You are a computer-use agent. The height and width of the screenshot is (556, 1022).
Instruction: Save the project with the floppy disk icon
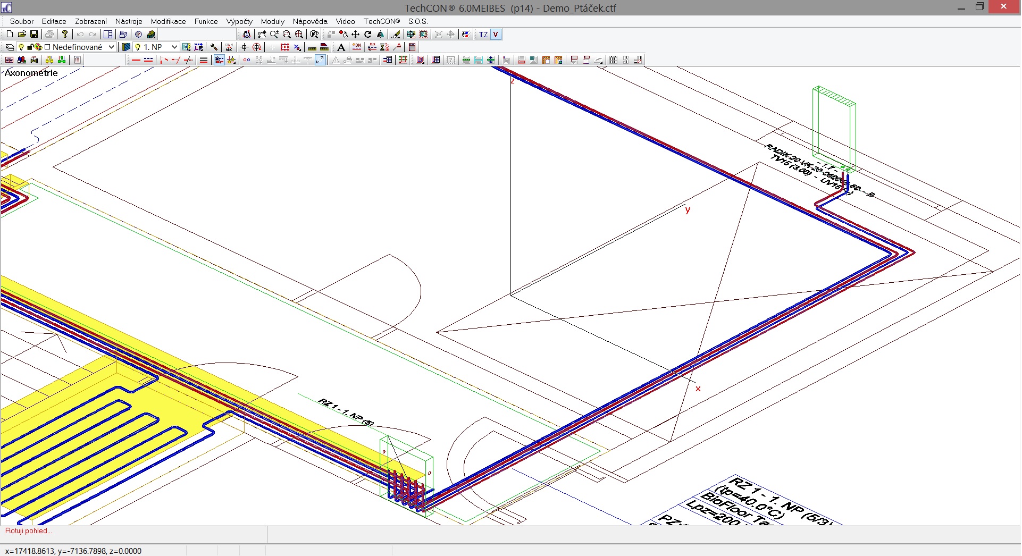coord(34,35)
